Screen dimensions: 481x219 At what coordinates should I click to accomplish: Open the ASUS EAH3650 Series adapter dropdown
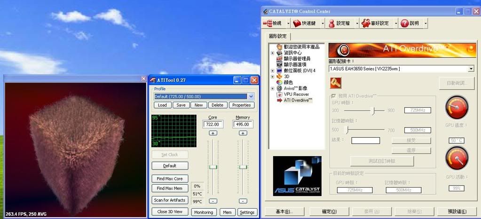click(471, 69)
